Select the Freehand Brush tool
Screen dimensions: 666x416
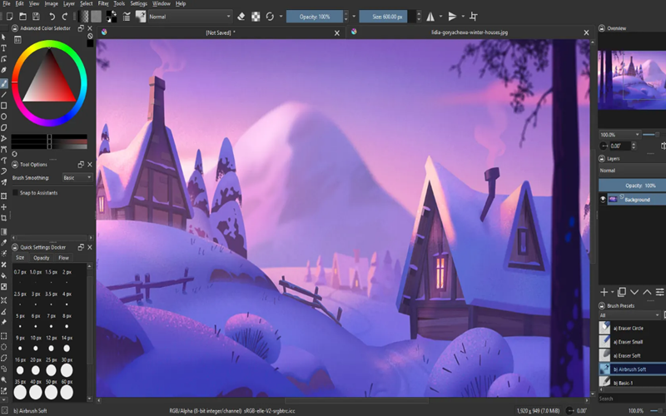4,83
